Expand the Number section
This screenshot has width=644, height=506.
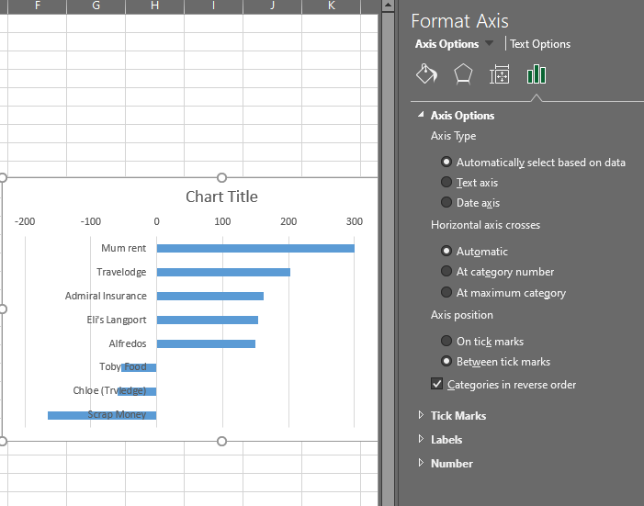421,463
